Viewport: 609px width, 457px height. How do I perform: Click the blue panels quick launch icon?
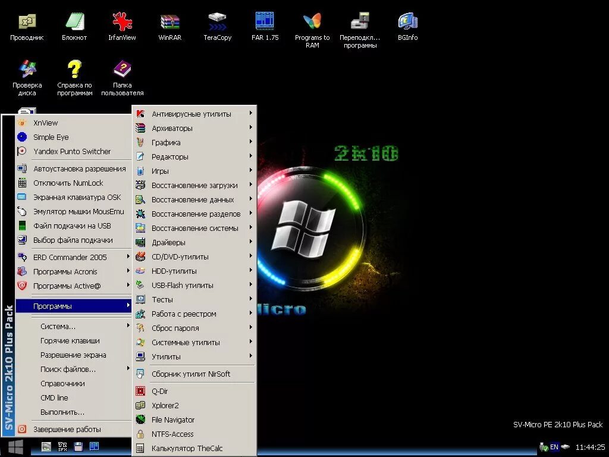pyautogui.click(x=95, y=446)
